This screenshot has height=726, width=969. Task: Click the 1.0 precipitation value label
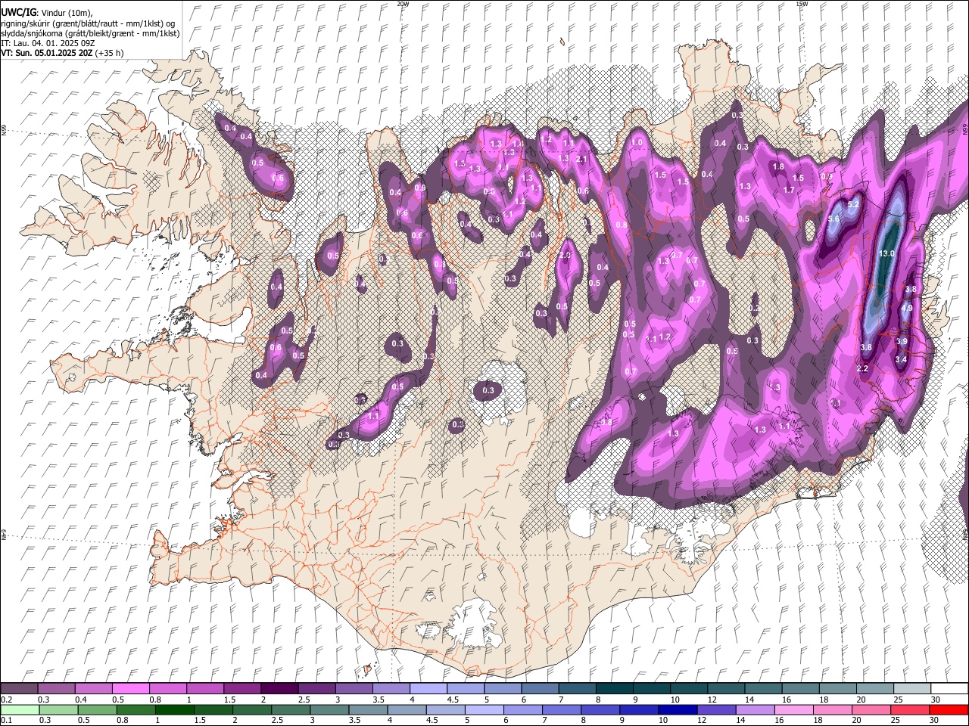637,142
